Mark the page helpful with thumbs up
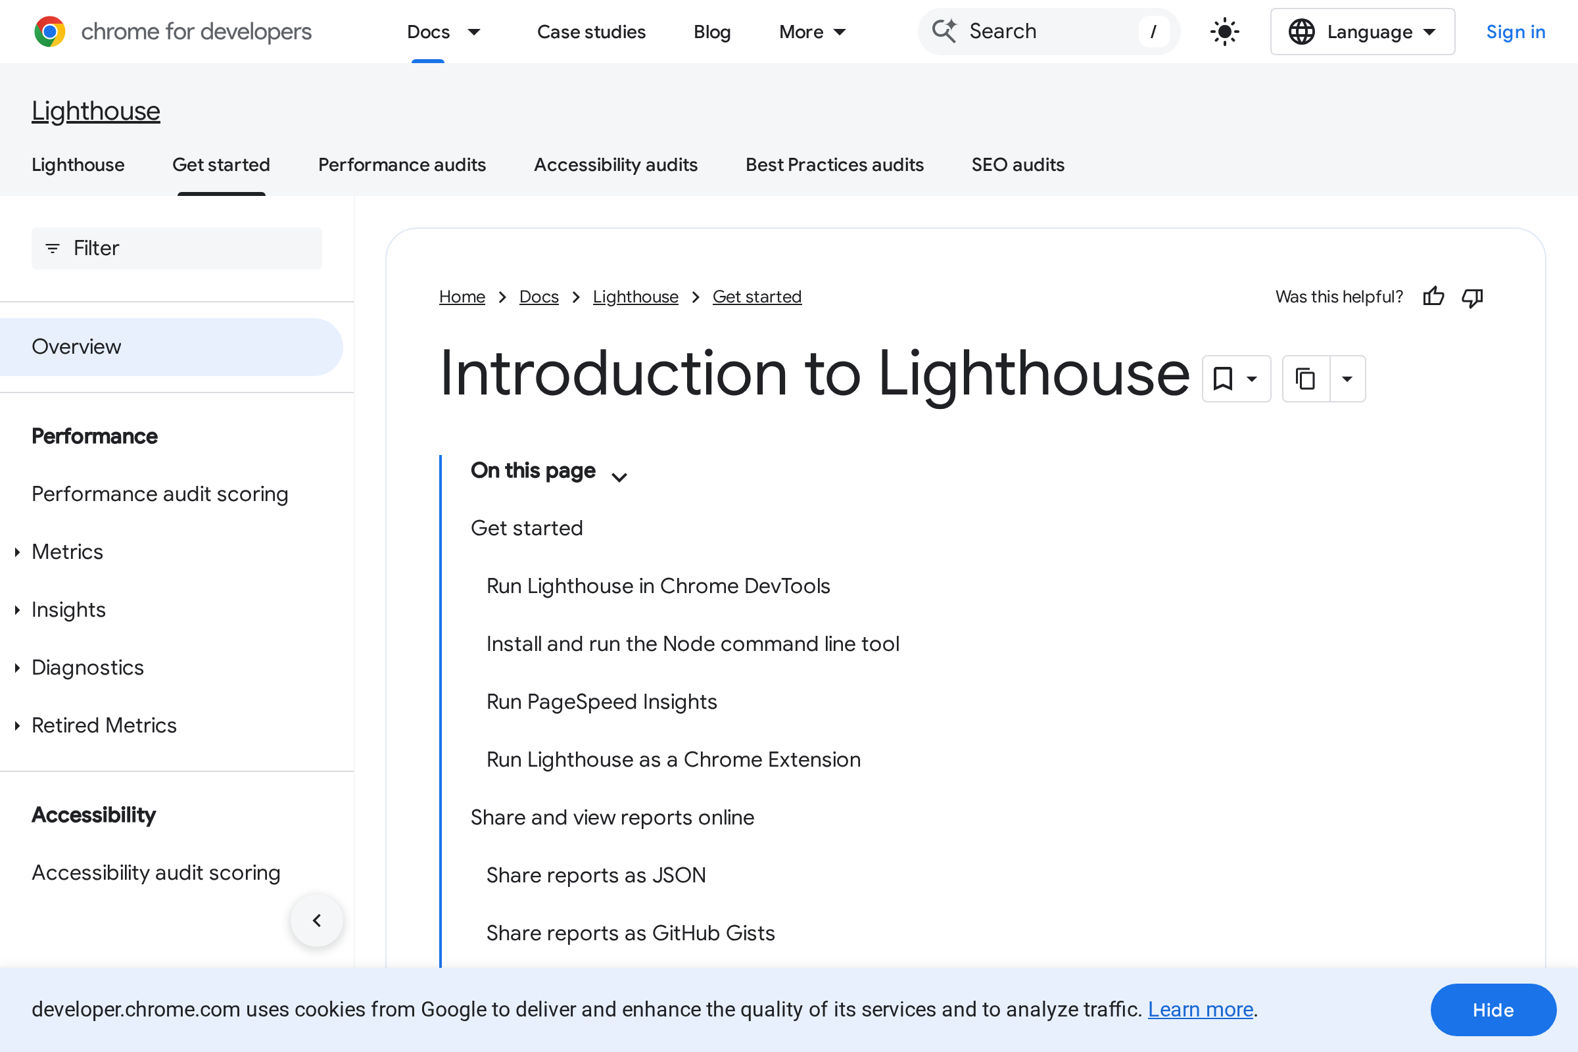The width and height of the screenshot is (1578, 1052). pyautogui.click(x=1433, y=297)
